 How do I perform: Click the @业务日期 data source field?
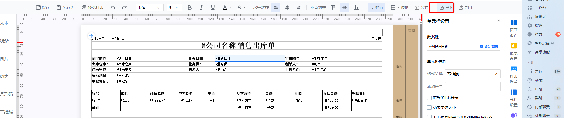pos(463,47)
